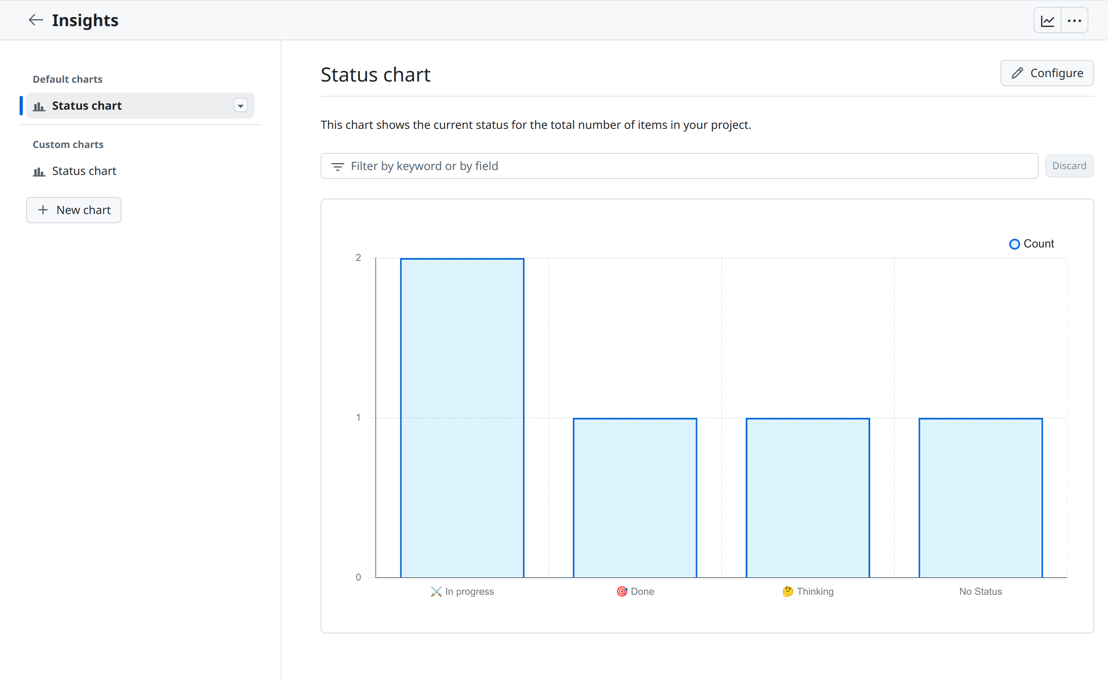Click the New chart button
This screenshot has width=1108, height=680.
[73, 210]
